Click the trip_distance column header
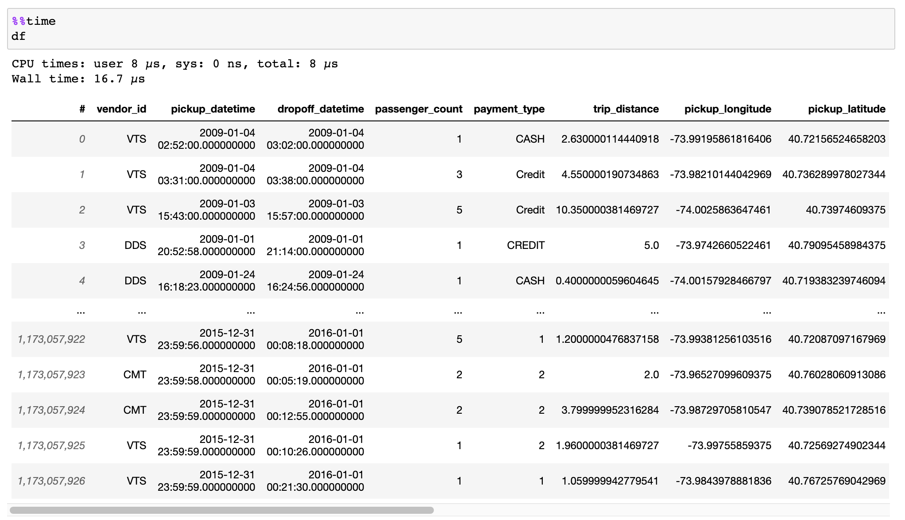 [x=626, y=109]
